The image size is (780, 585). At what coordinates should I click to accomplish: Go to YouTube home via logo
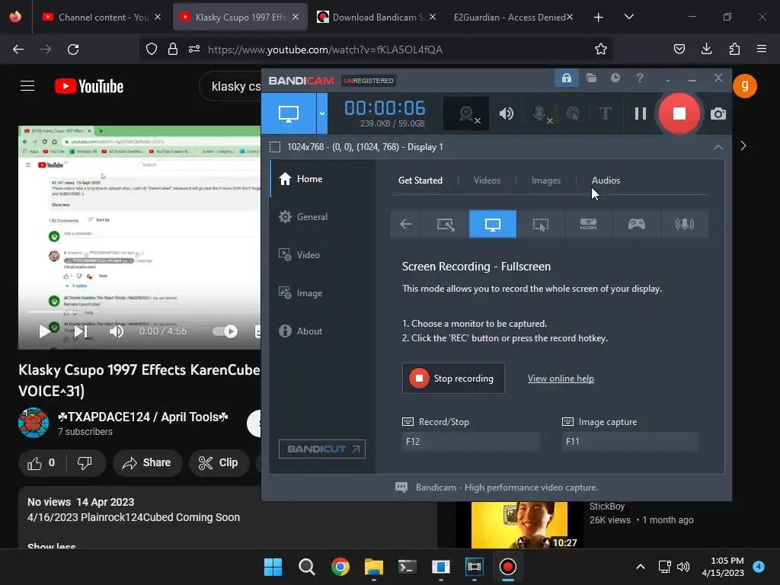tap(89, 86)
